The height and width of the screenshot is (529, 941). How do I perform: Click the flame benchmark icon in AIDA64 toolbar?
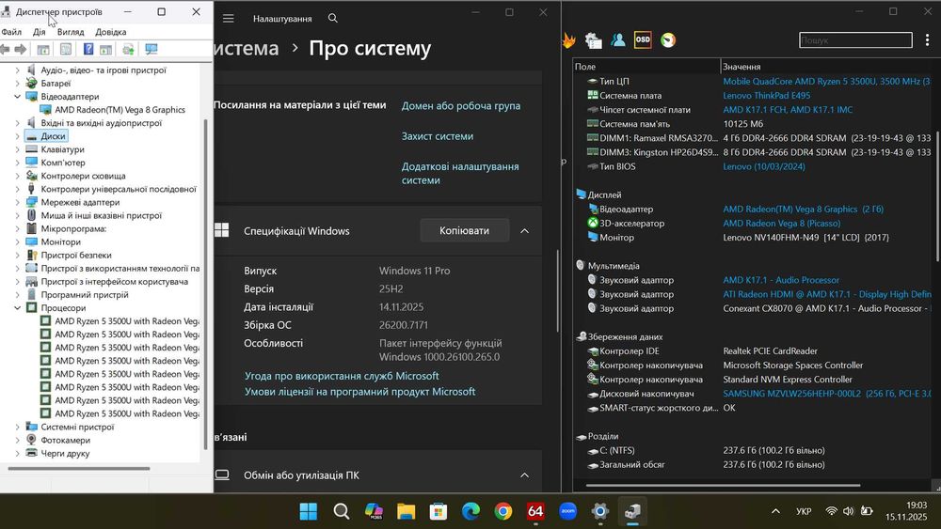568,40
